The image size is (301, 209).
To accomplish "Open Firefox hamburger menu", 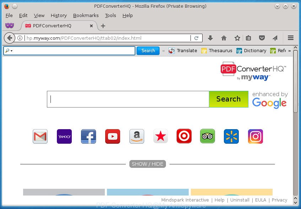I will (x=291, y=38).
